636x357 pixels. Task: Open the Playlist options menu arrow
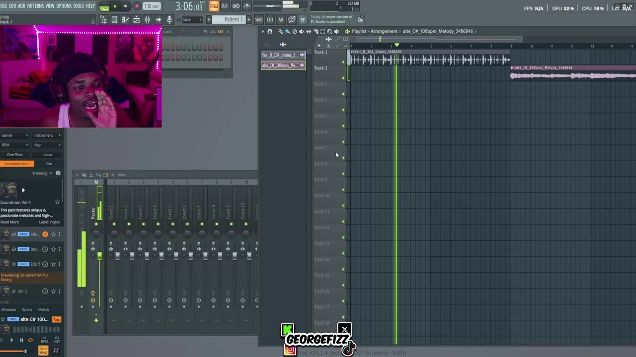(x=263, y=31)
